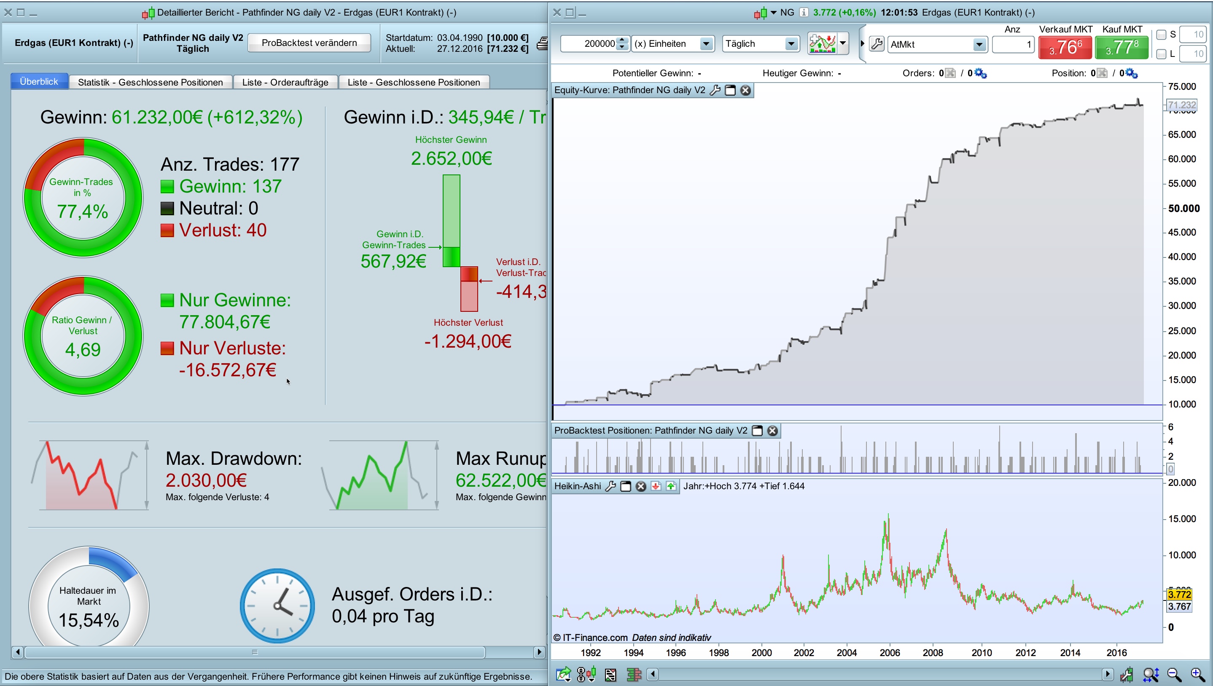This screenshot has height=686, width=1213.
Task: Enable the S checkbox
Action: click(1161, 35)
